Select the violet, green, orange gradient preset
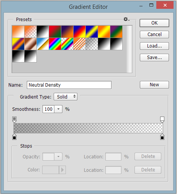Screen dimensions: 177x194 click(x=116, y=31)
